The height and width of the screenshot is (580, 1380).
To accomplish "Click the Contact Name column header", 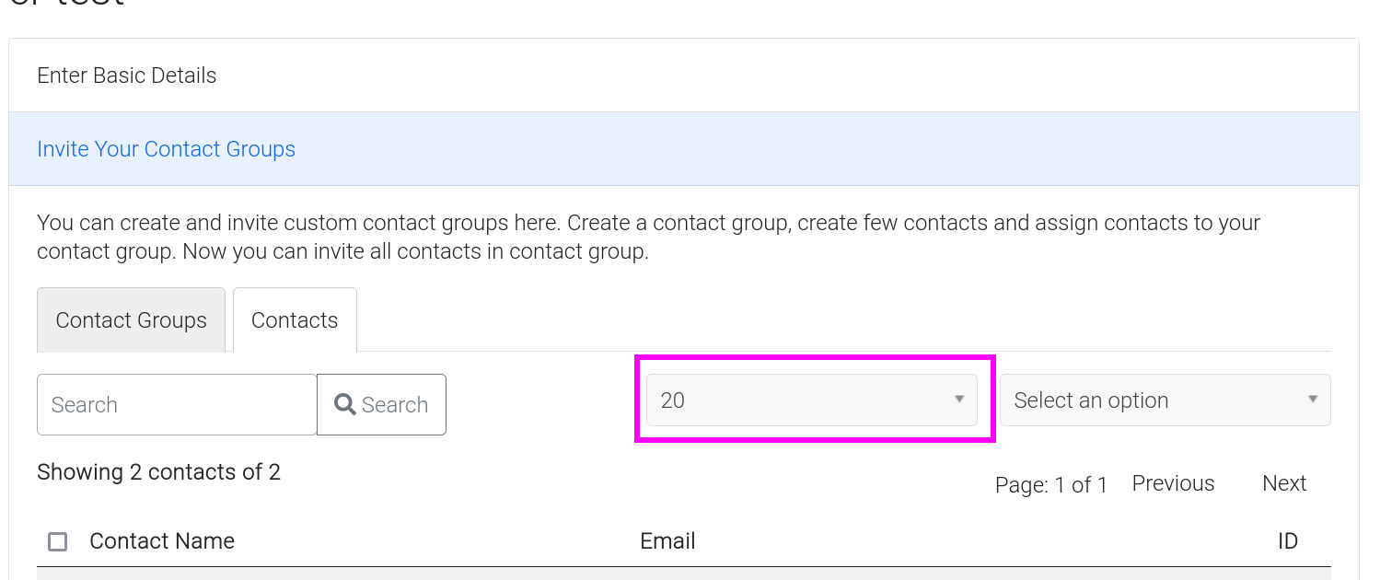I will pyautogui.click(x=162, y=541).
